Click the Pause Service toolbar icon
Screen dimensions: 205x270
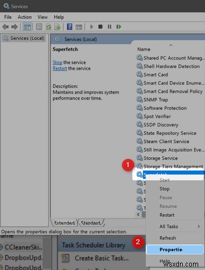tap(109, 27)
